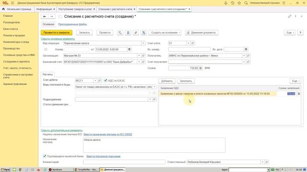Click the Назначение платежа text area
Image resolution: width=307 pixels, height=172 pixels.
click(x=154, y=145)
